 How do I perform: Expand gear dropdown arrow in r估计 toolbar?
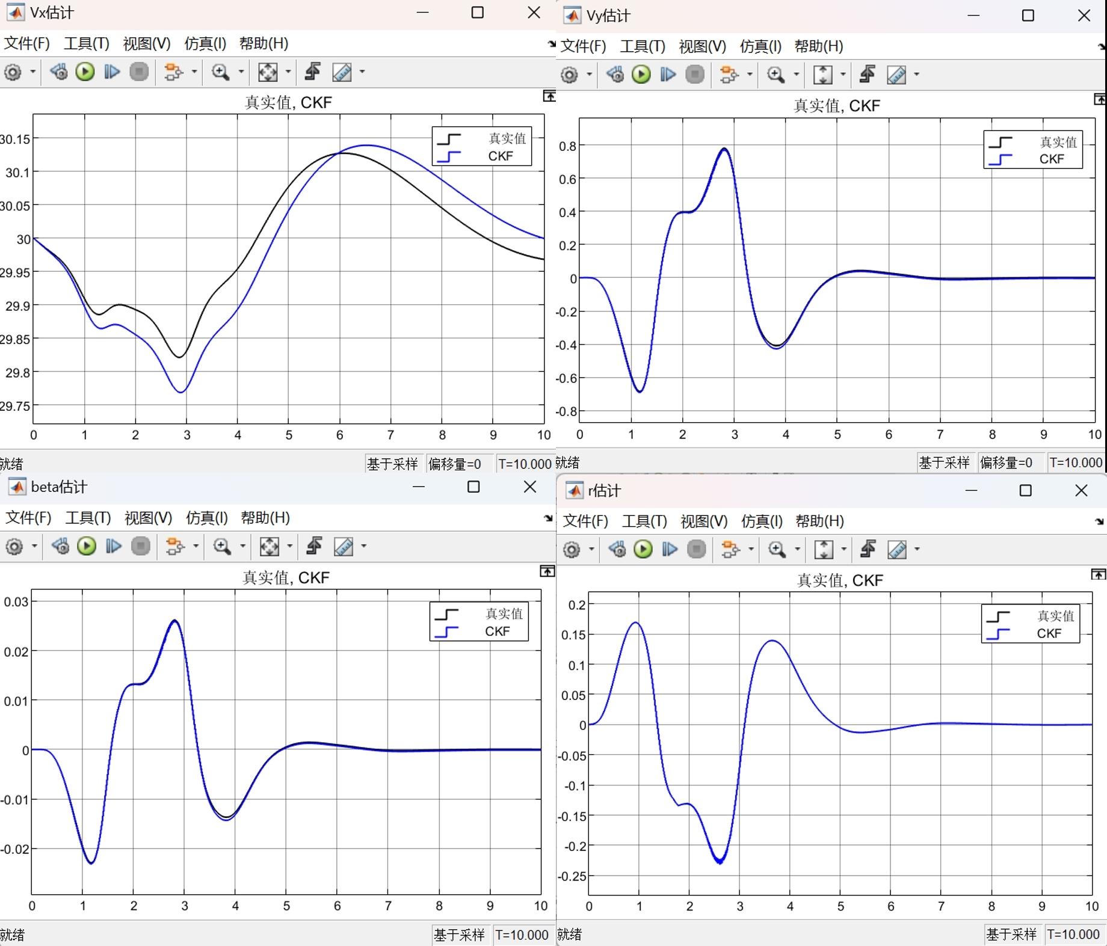coord(591,549)
